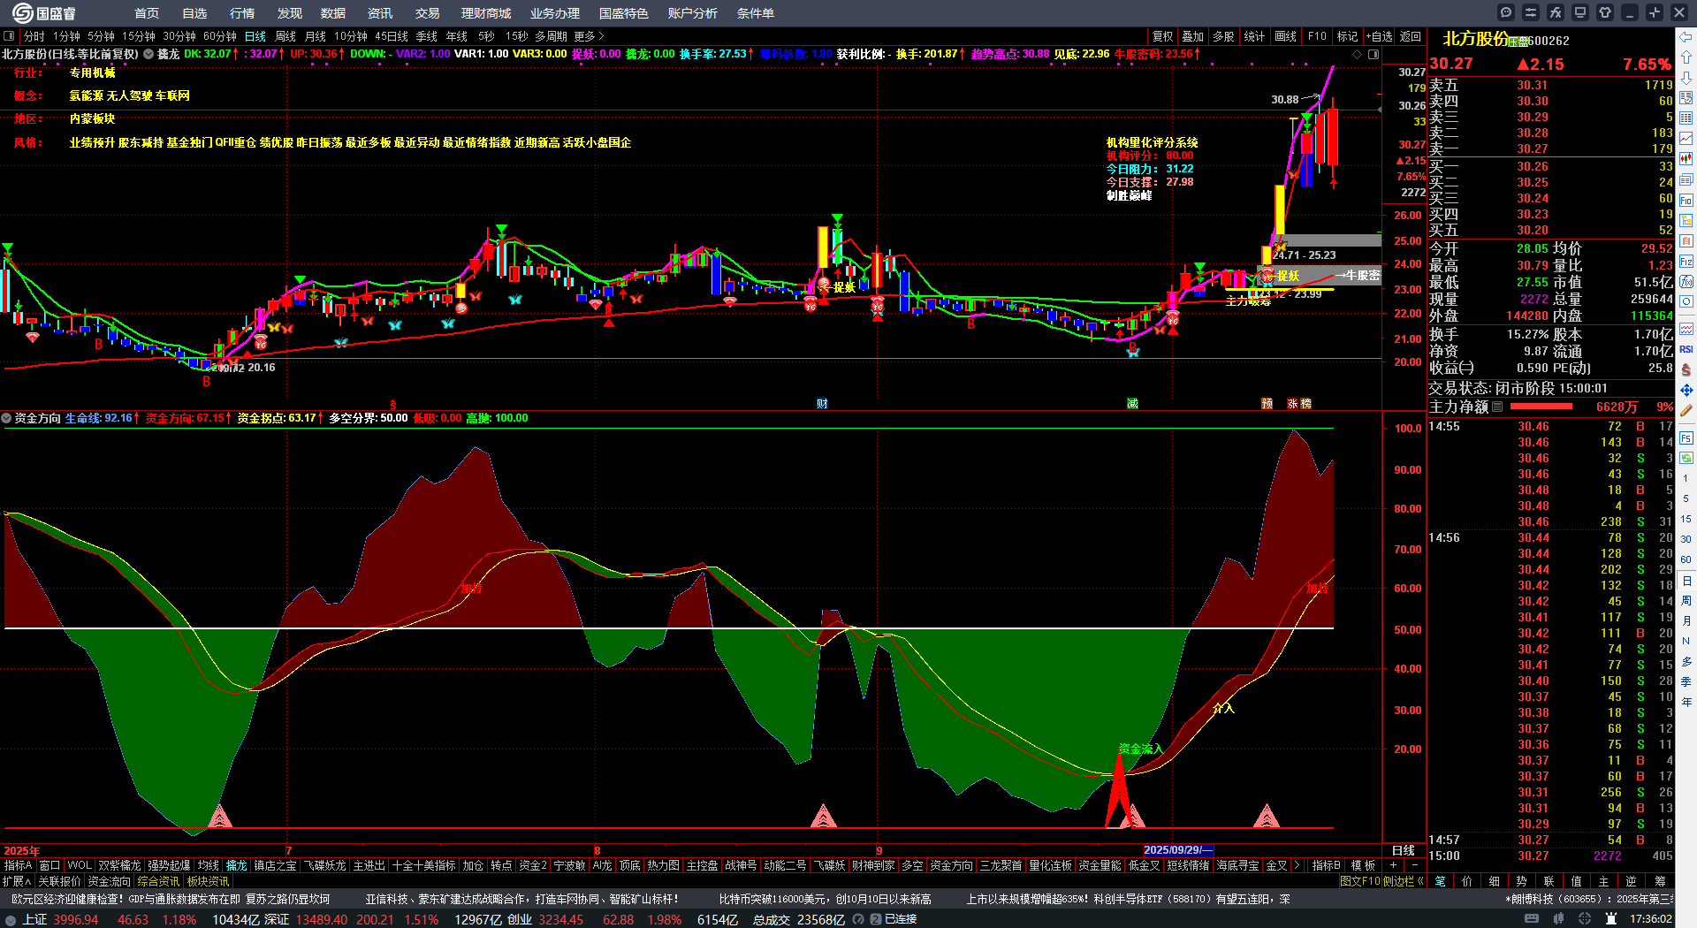Select the 飞碟妖龙 indicator tab
Screen dimensions: 1697x928
point(325,865)
